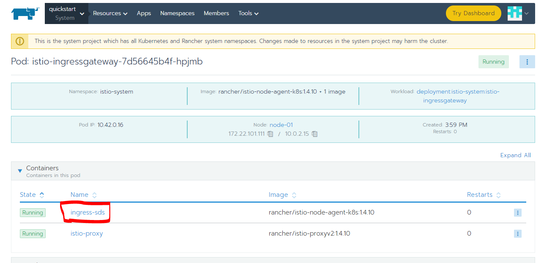
Task: Select the pod IP 10.42.0.16 text
Action: (x=110, y=125)
